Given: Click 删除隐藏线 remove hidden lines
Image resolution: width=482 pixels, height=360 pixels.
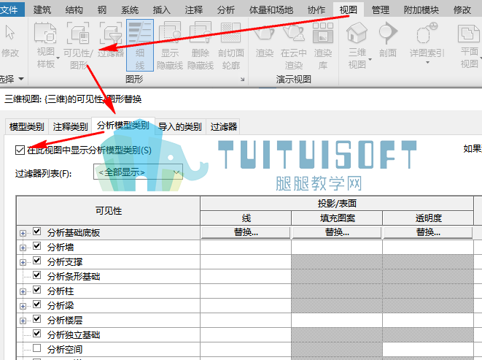Looking at the screenshot, I should 201,45.
